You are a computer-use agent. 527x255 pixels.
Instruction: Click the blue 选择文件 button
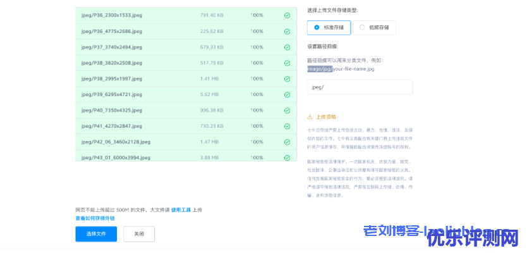96,234
